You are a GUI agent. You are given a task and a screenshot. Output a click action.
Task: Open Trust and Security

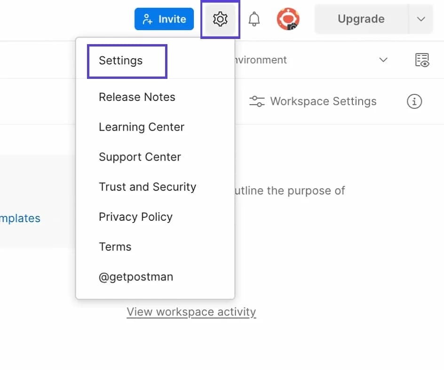(x=147, y=187)
